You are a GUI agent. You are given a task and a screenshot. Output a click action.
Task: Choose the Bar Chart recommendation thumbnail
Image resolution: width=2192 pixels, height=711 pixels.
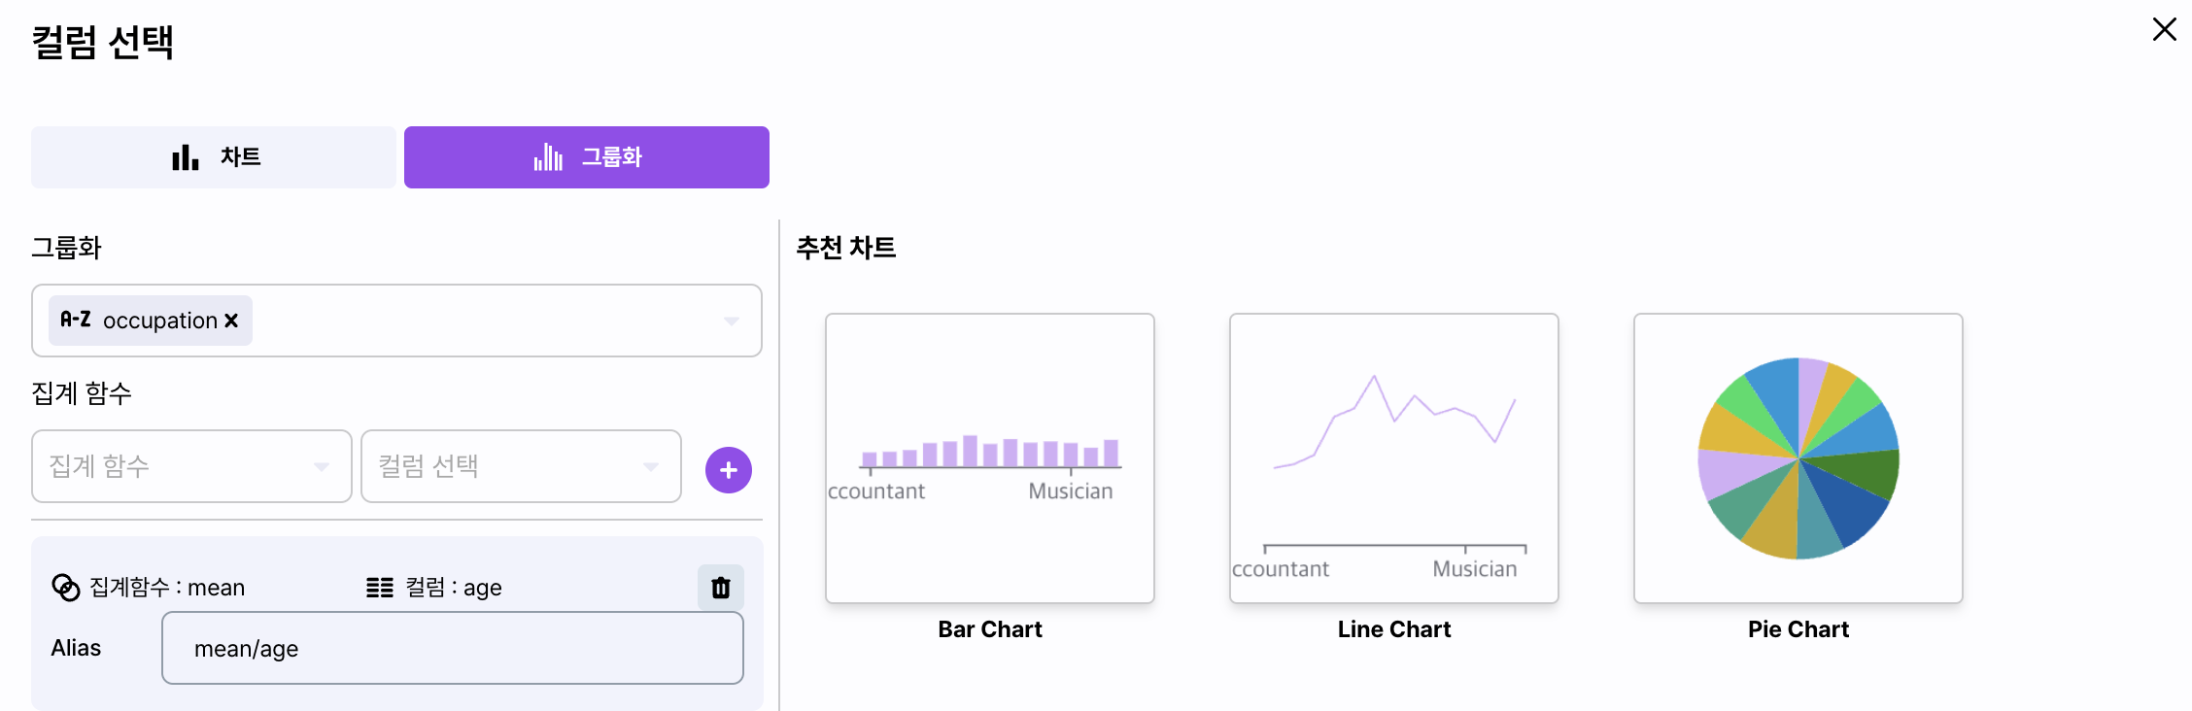(990, 458)
